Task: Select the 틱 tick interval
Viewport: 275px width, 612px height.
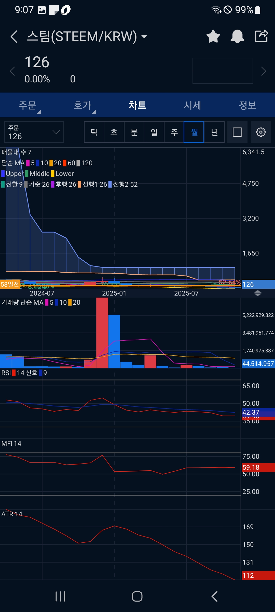Action: click(94, 132)
